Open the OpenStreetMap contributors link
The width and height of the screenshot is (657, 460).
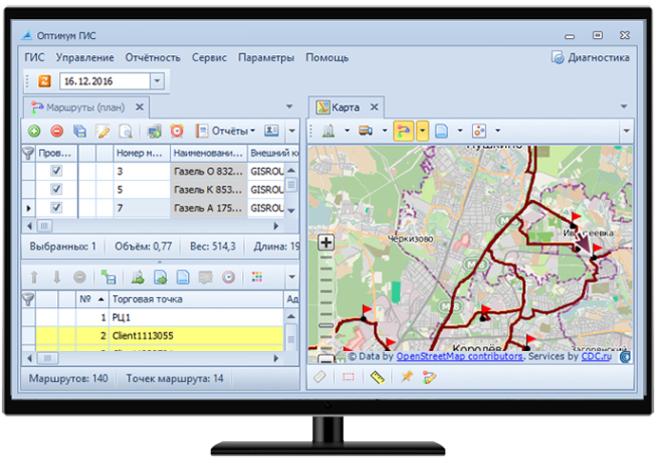click(460, 357)
